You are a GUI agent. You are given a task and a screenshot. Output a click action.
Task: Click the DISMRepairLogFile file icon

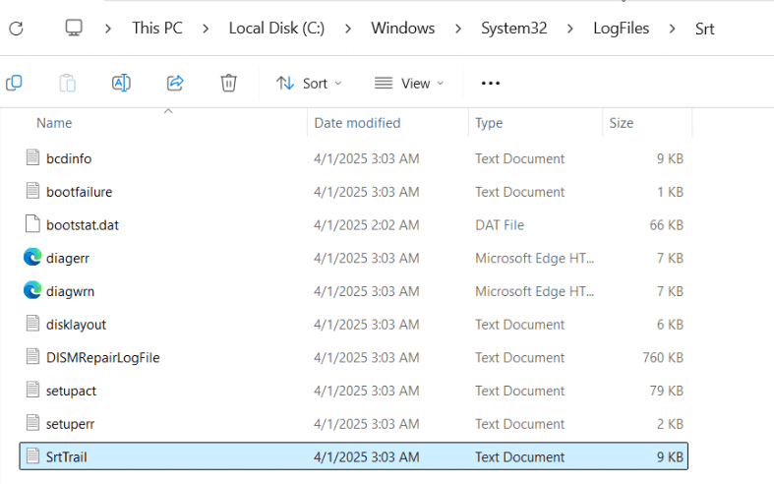(x=33, y=357)
